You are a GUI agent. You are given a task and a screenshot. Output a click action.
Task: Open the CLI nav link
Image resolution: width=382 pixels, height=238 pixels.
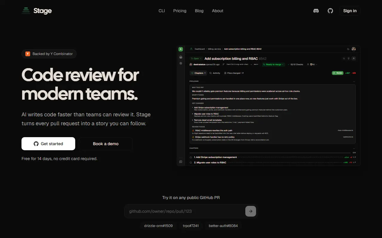162,11
